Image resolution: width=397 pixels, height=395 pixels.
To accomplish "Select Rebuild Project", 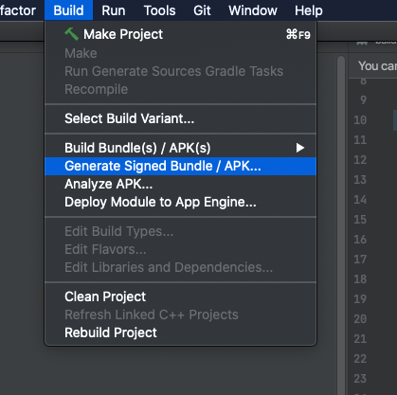I will 180,332.
